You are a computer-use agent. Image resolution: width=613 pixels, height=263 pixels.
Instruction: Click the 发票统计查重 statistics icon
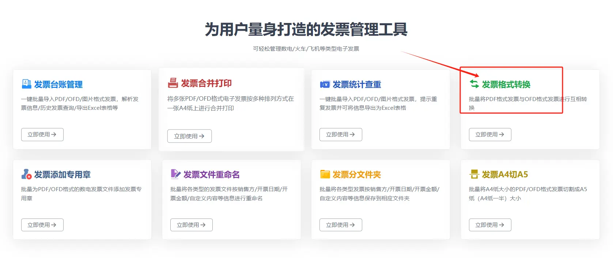click(325, 85)
